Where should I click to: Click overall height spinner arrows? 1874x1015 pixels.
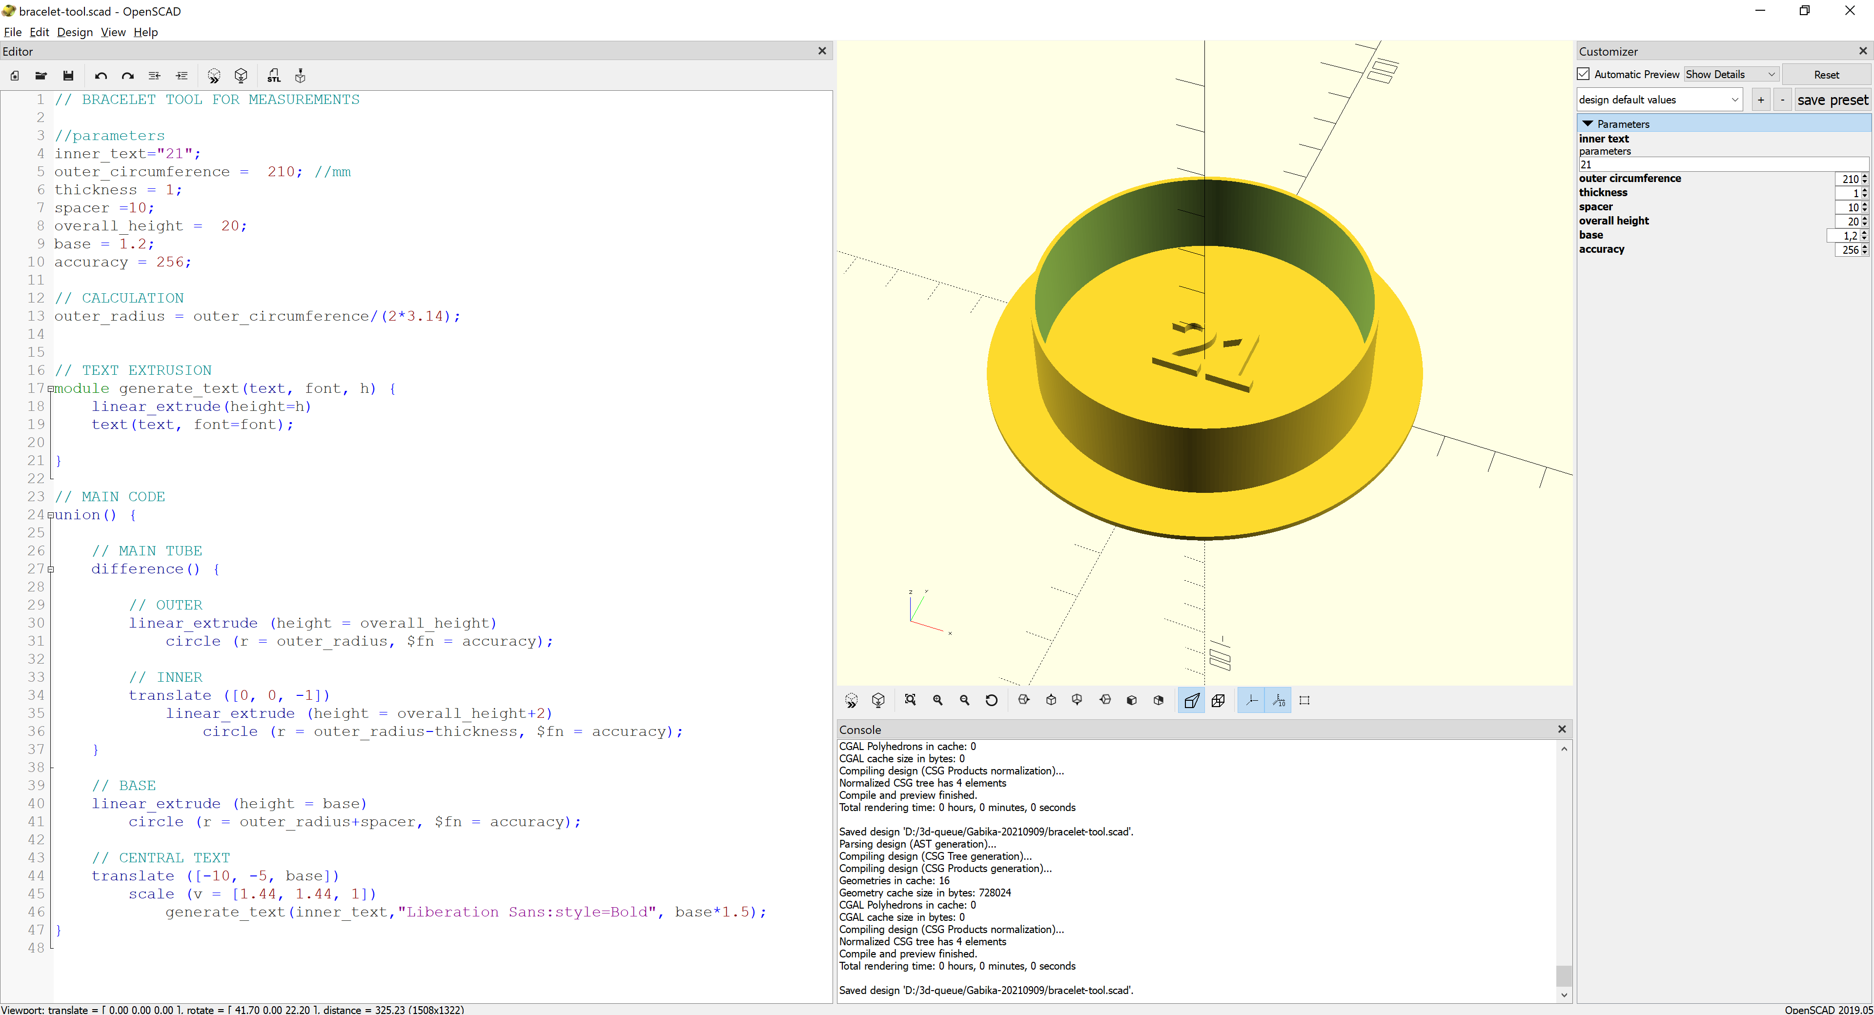(x=1865, y=221)
